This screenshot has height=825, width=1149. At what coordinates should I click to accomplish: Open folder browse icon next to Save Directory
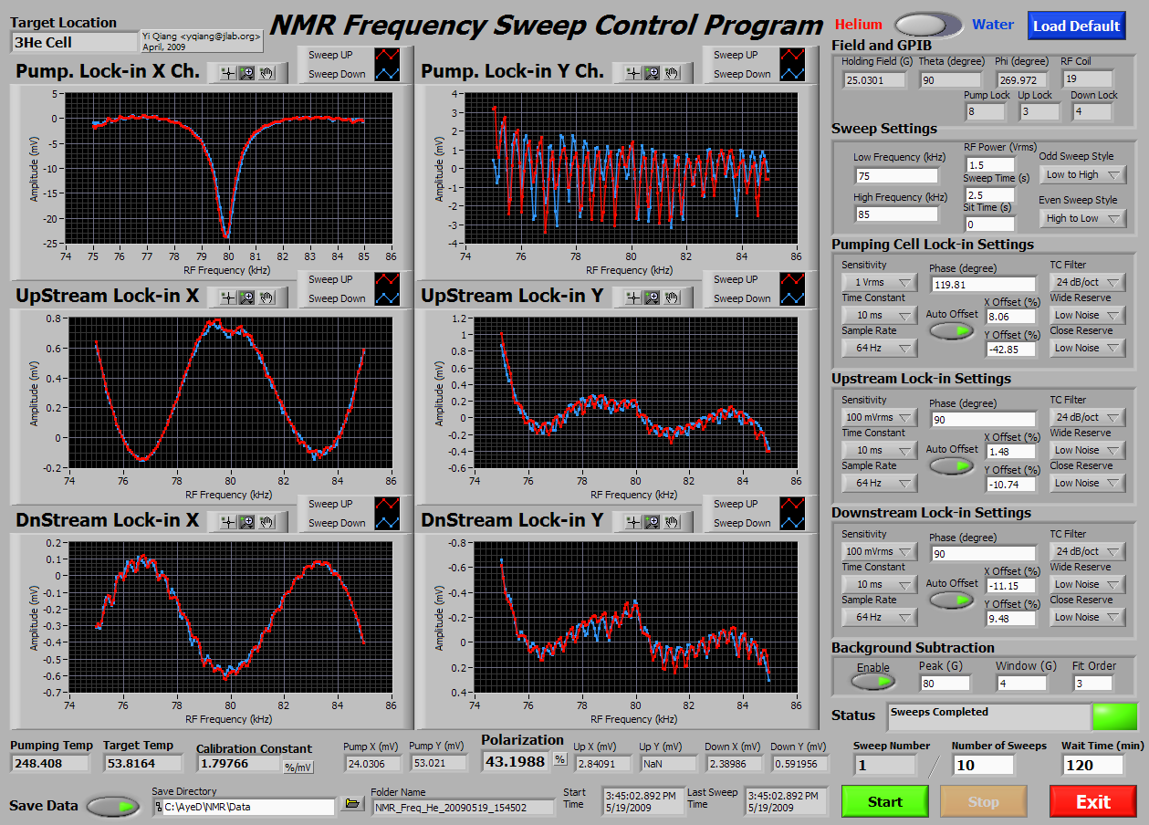(351, 804)
